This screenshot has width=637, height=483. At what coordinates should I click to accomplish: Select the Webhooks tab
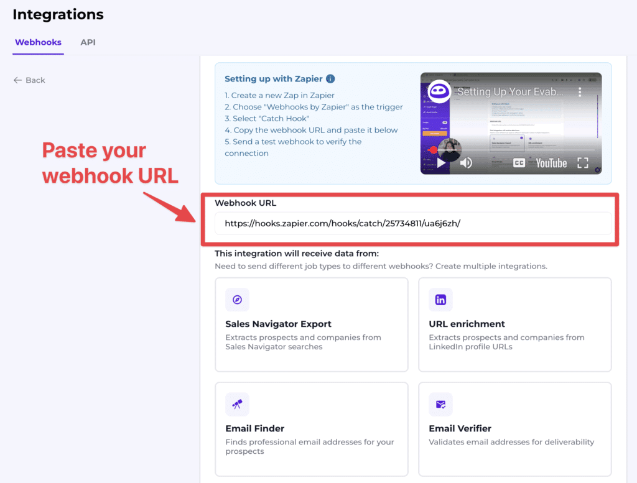point(38,42)
